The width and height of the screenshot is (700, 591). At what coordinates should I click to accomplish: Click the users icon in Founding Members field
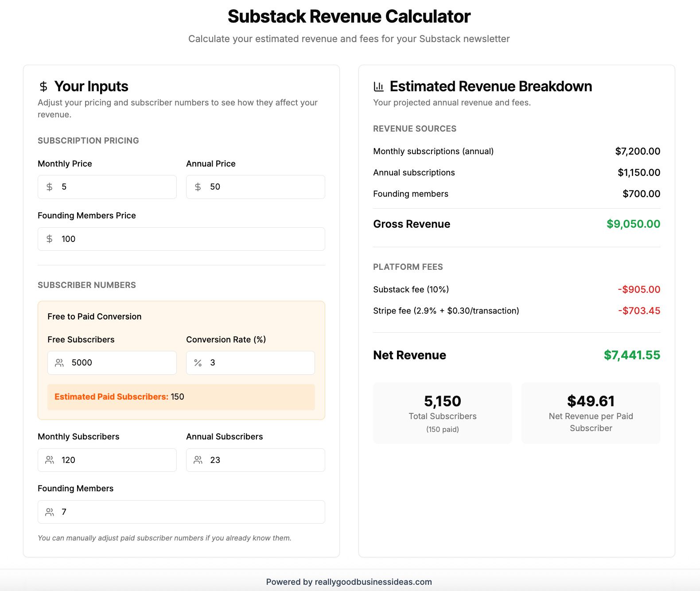coord(50,512)
